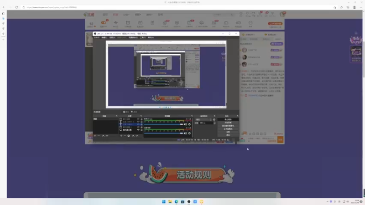
Task: Open user avatar in Douyu top header
Action: point(282,14)
